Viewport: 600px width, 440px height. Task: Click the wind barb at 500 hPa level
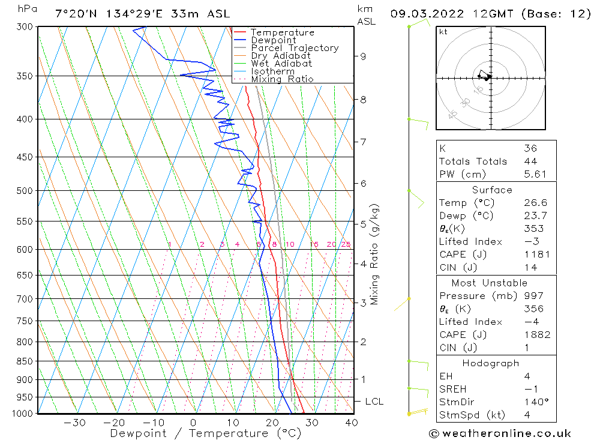(416, 199)
